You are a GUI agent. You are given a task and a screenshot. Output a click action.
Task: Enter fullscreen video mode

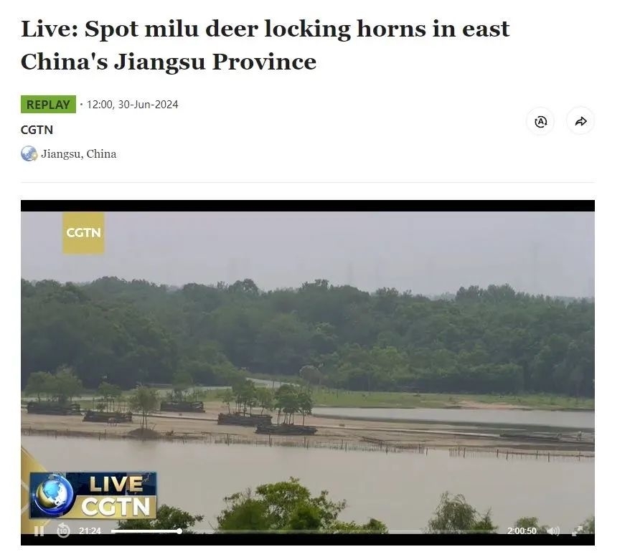(578, 531)
